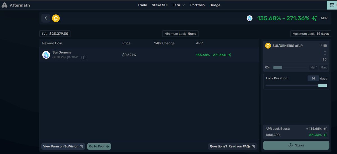The image size is (337, 154).
Task: Click sparkle icon beside Total APR
Action: click(325, 135)
